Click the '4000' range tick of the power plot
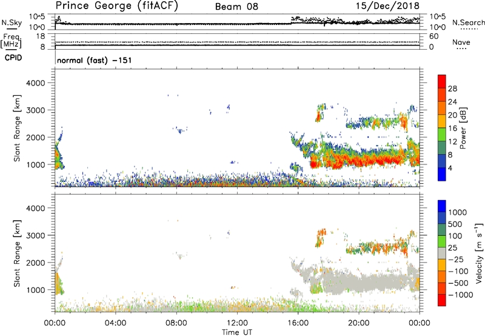The image size is (485, 336). click(35, 83)
